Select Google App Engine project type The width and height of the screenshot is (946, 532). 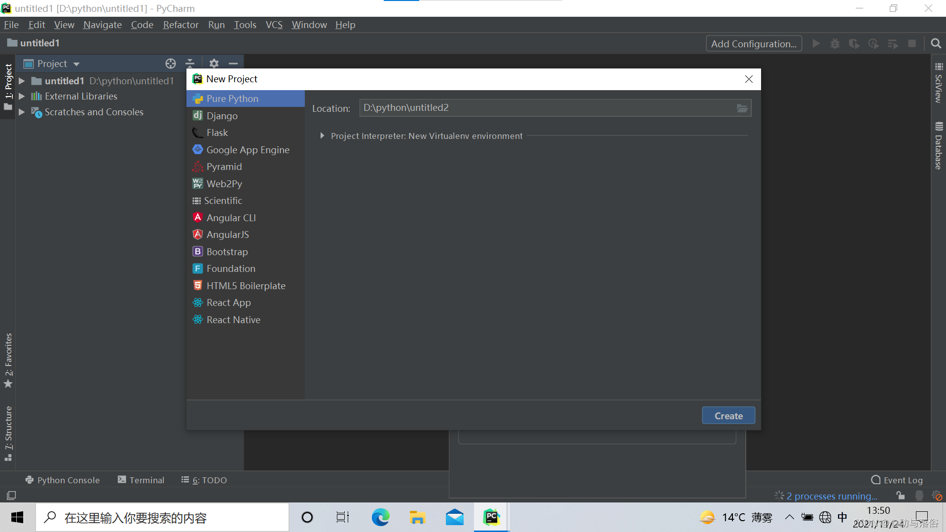pos(245,150)
